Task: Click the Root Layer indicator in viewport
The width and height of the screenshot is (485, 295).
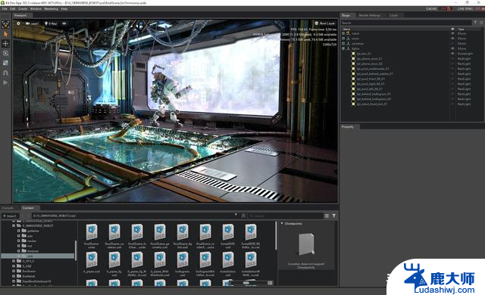Action: coord(325,23)
